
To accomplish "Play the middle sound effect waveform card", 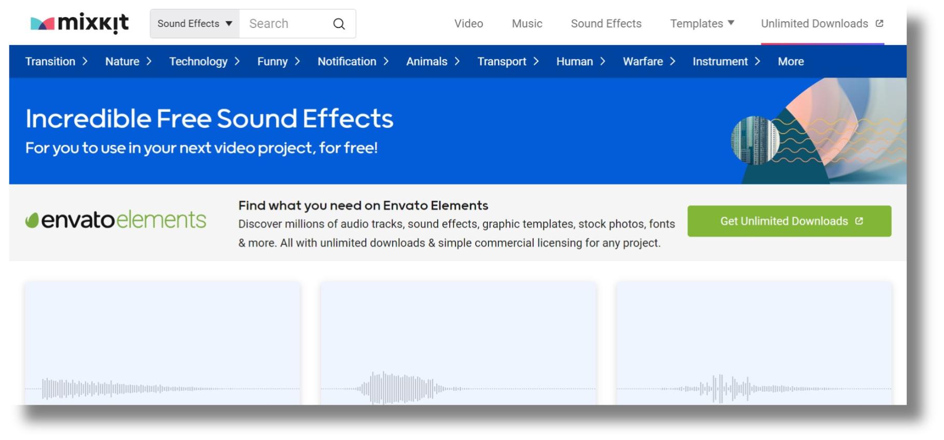I will (458, 343).
